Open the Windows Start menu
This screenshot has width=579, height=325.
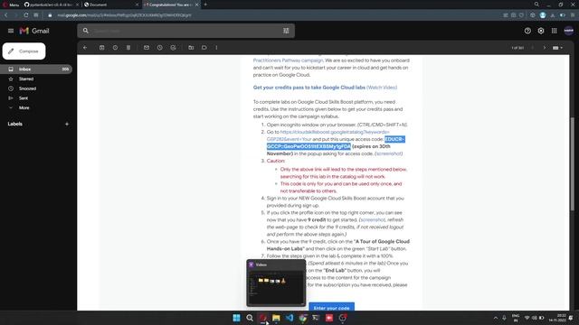click(236, 318)
